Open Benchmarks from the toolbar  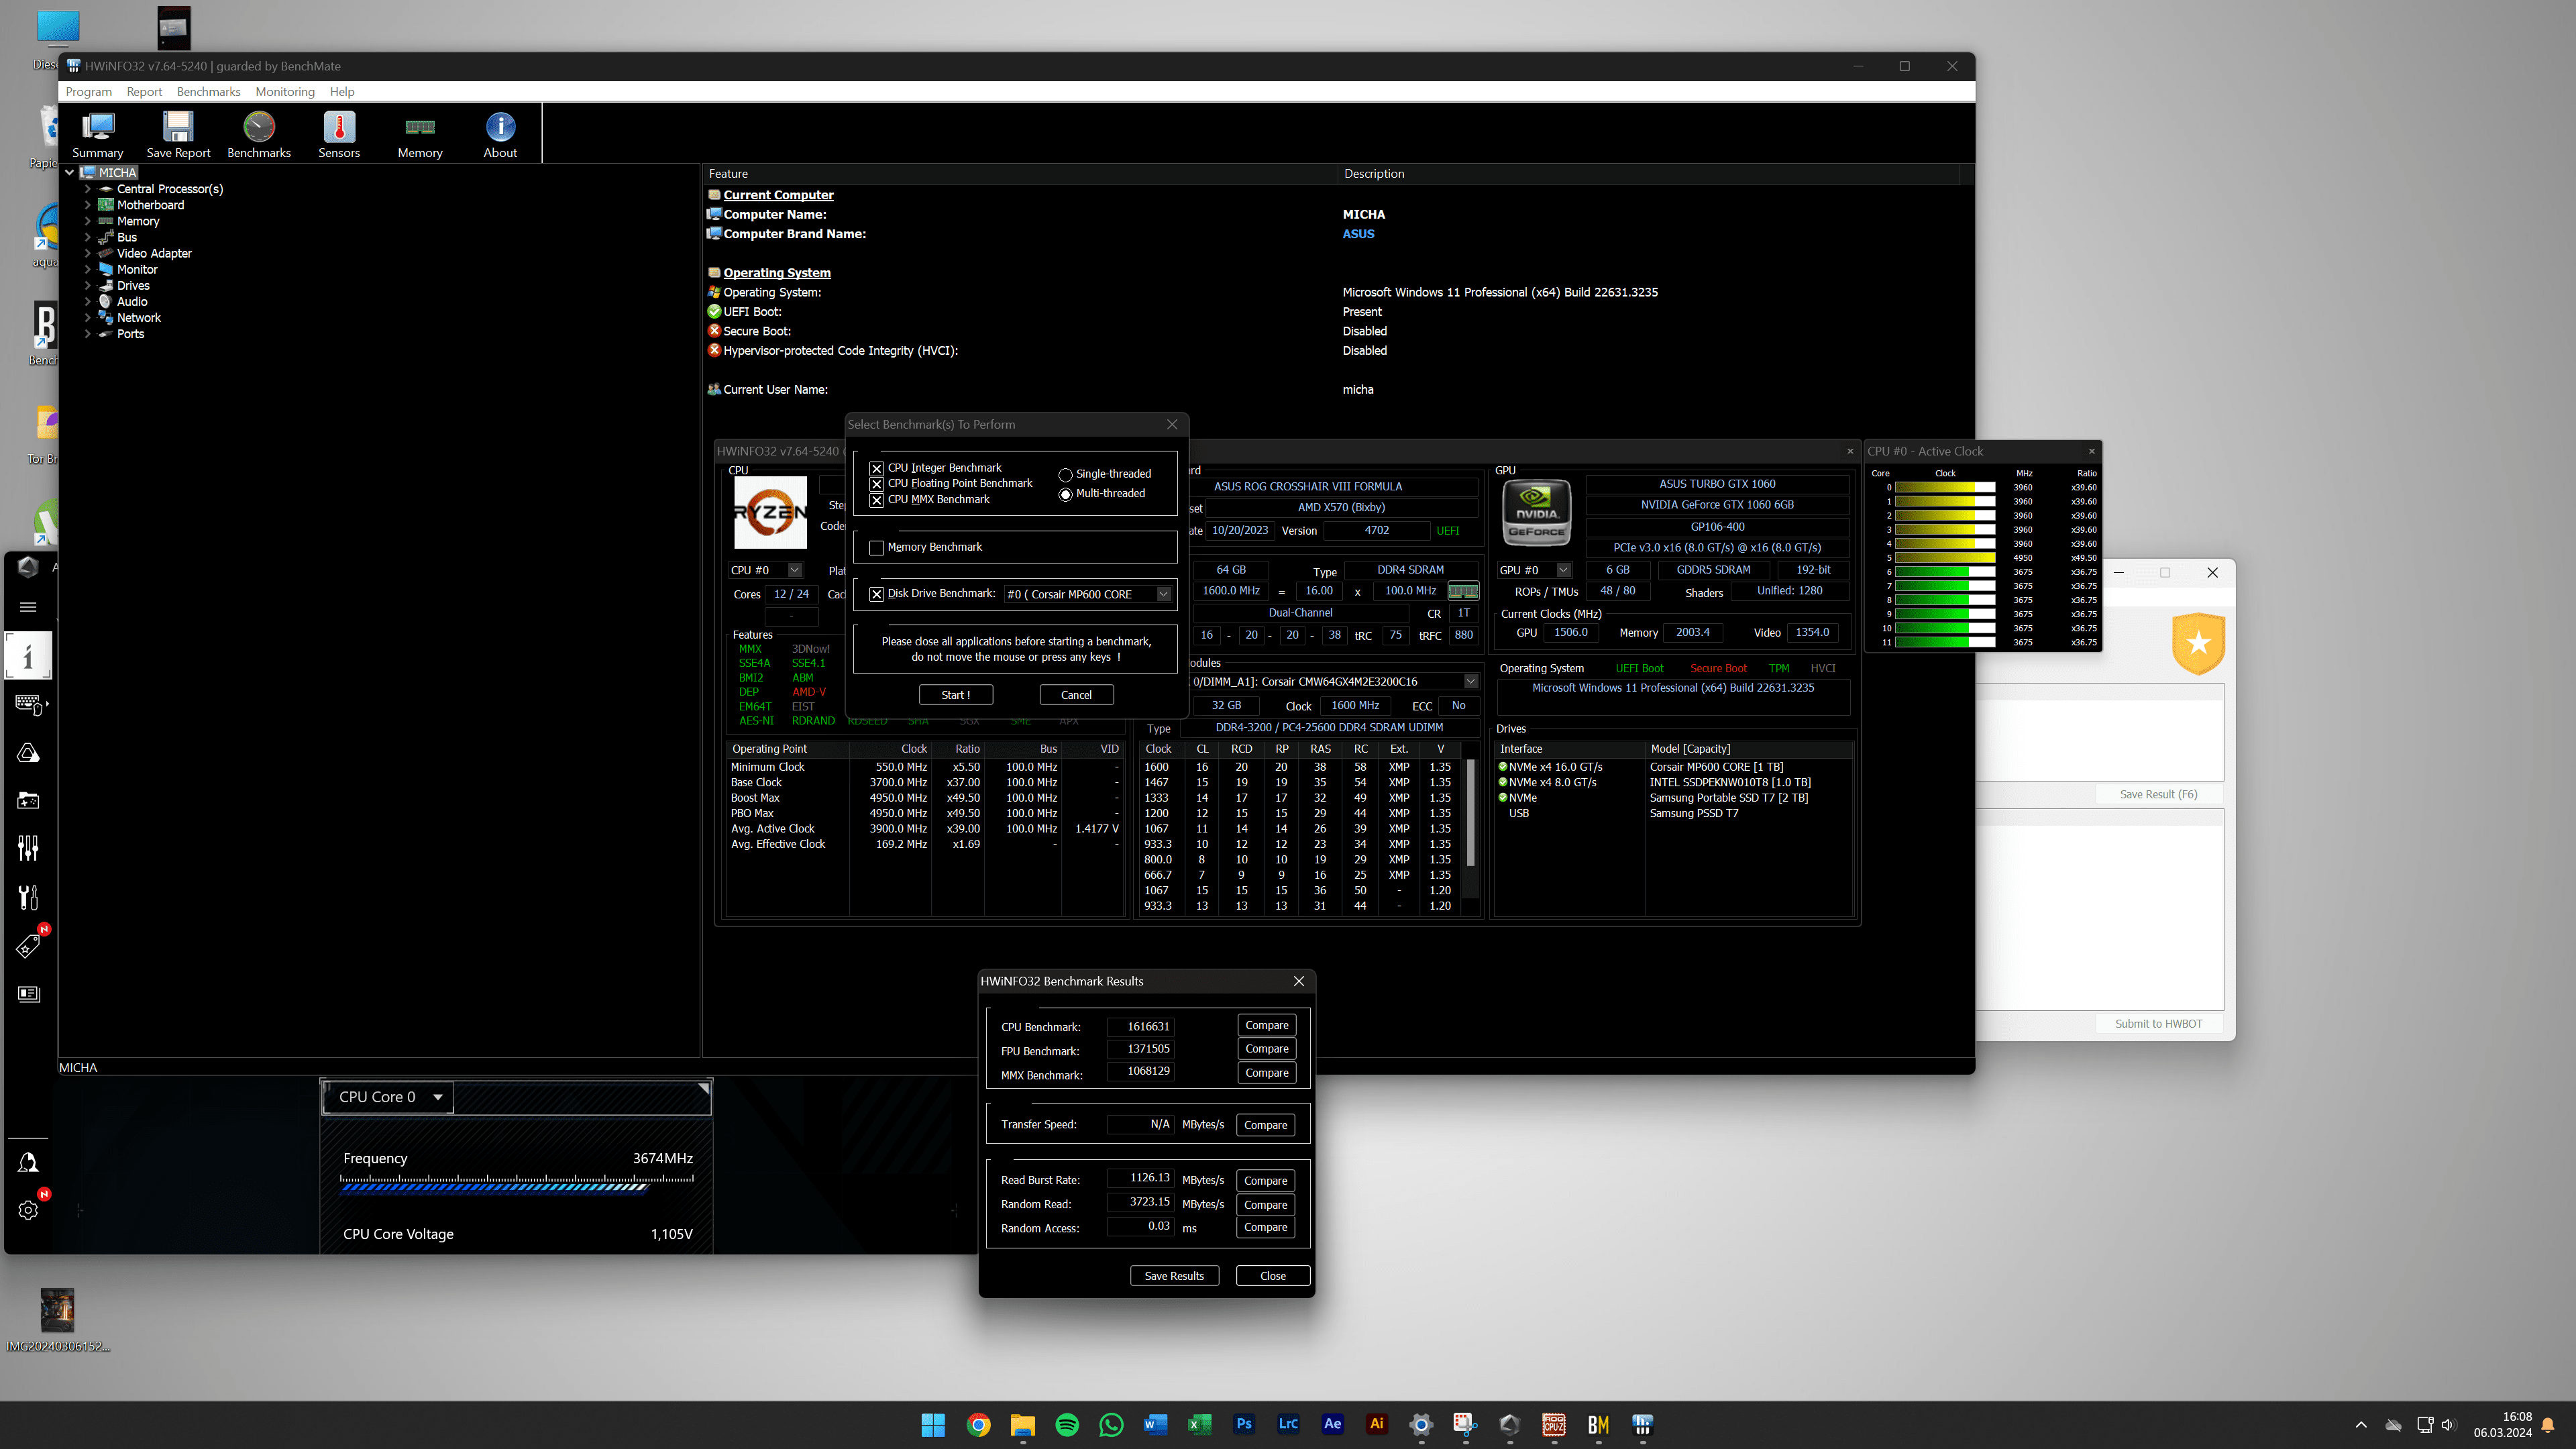point(259,134)
